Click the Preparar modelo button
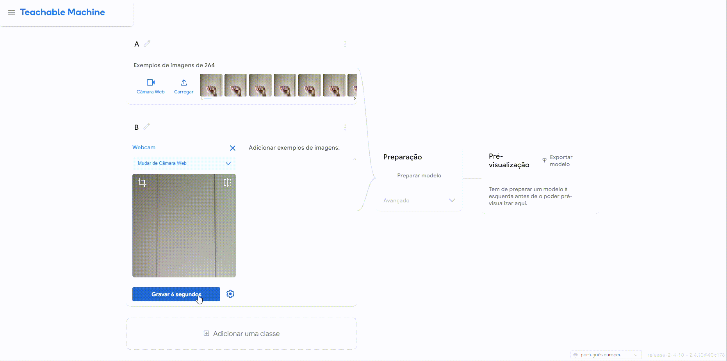 pyautogui.click(x=419, y=175)
